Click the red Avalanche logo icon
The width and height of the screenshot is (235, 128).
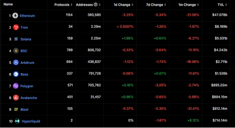[16, 98]
